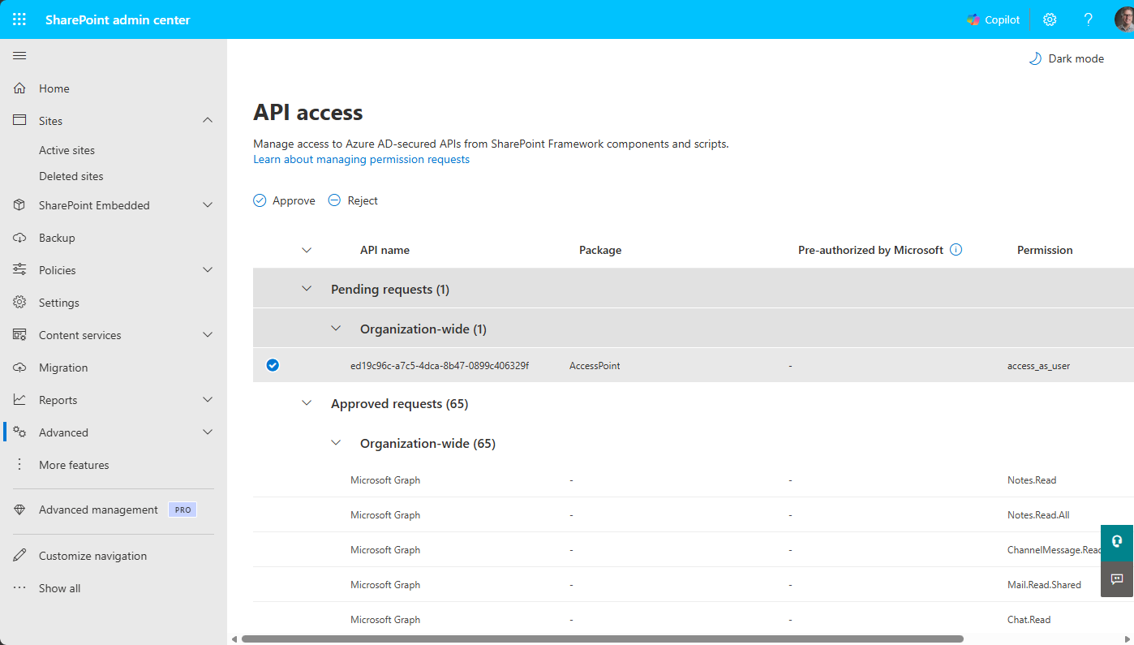Open the settings gear in header
Image resolution: width=1134 pixels, height=645 pixels.
point(1050,19)
